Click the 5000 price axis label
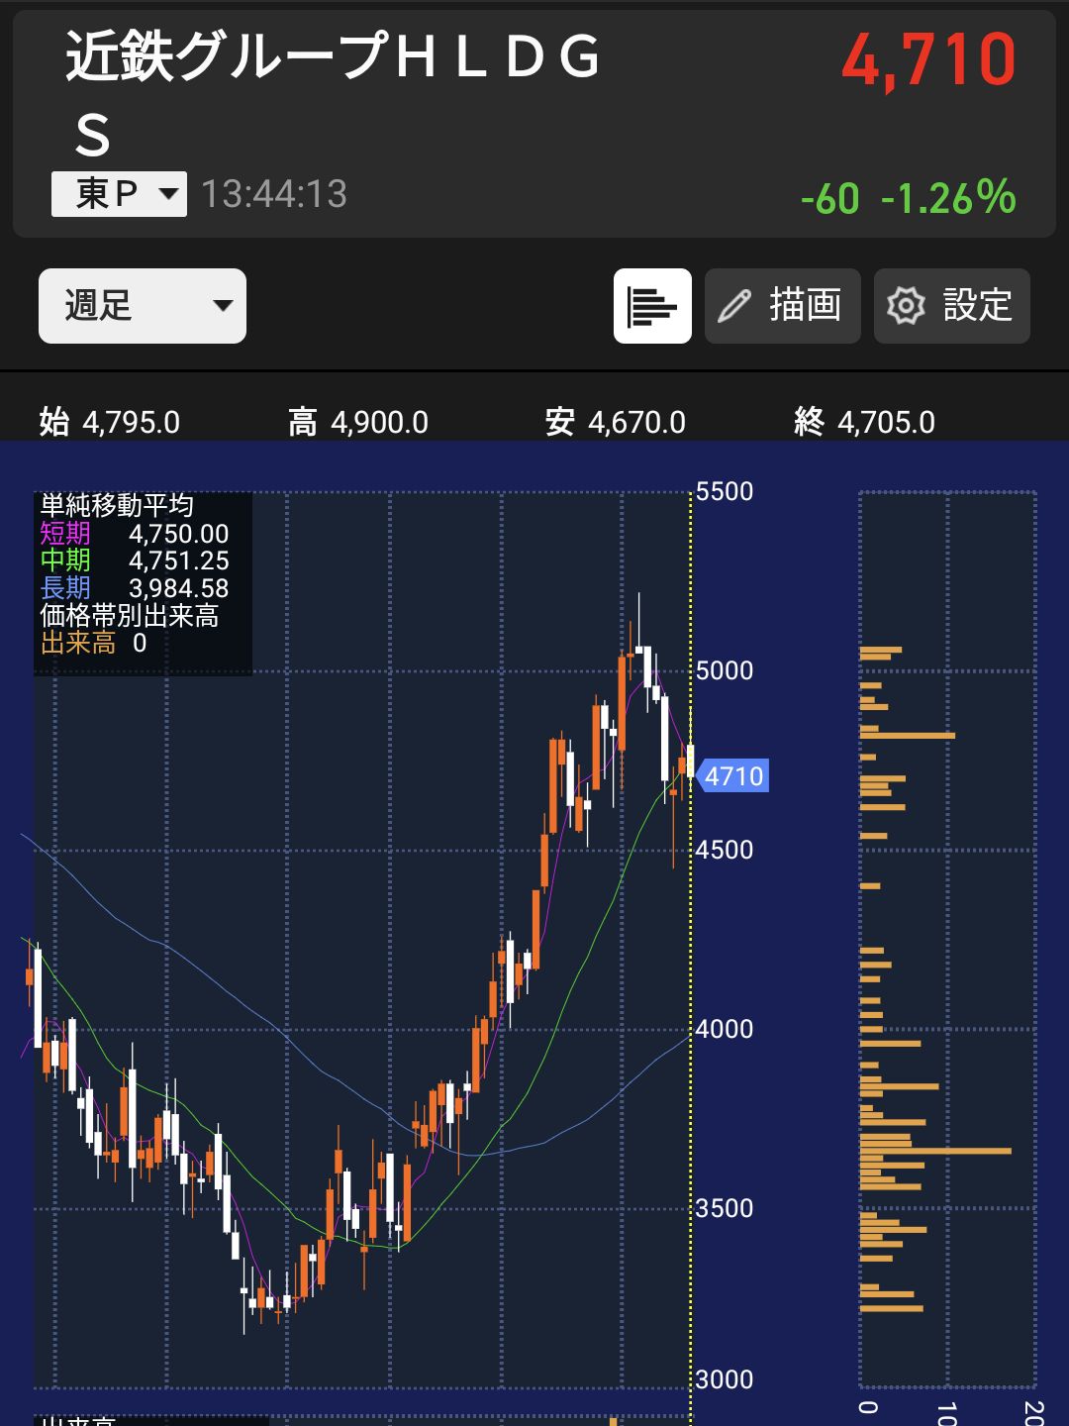The width and height of the screenshot is (1069, 1426). tap(725, 670)
